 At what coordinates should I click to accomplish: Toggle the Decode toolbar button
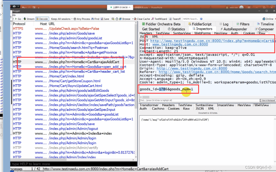(42, 19)
